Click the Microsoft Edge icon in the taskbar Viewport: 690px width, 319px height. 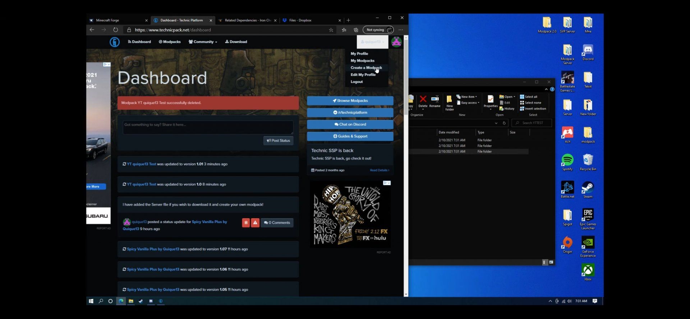coord(121,301)
